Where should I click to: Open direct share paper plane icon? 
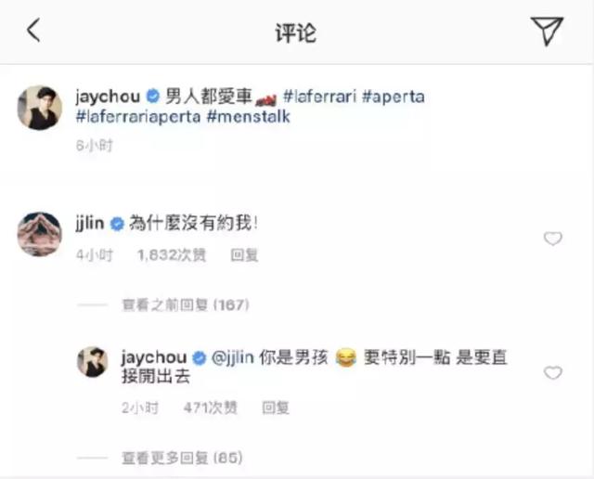pyautogui.click(x=547, y=31)
